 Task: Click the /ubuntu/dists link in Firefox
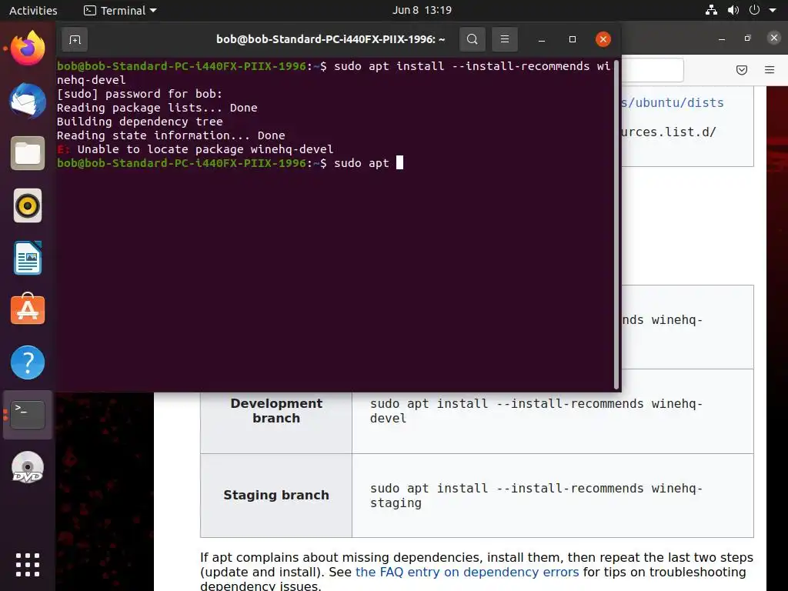(x=673, y=102)
